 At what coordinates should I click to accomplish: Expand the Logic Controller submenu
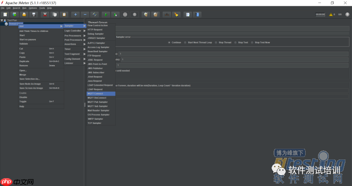tap(74, 31)
